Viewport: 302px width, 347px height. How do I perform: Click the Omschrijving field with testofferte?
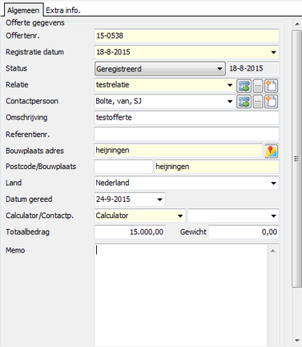coord(187,118)
